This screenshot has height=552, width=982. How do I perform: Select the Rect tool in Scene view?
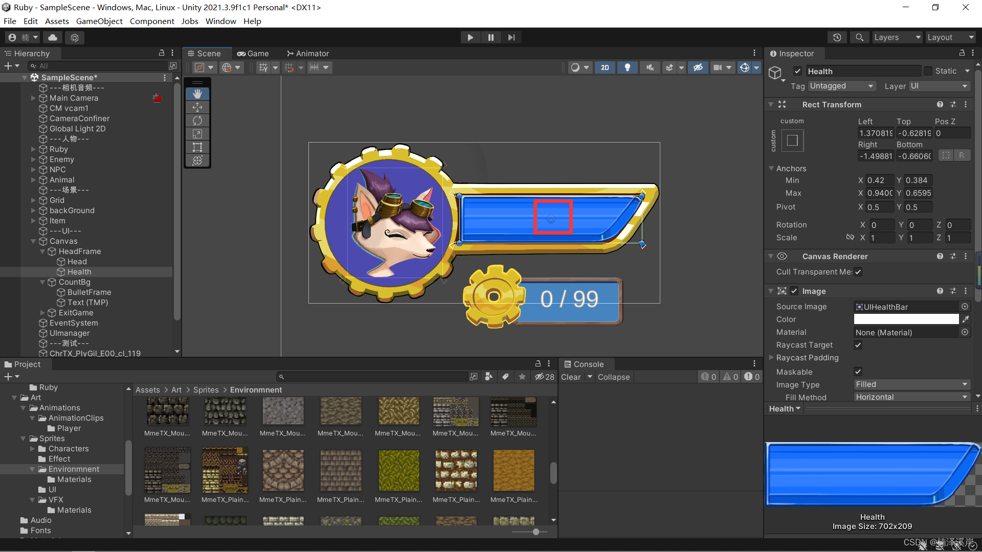point(197,147)
